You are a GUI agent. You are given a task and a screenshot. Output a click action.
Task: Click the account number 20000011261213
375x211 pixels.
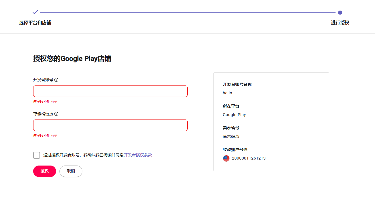[249, 158]
